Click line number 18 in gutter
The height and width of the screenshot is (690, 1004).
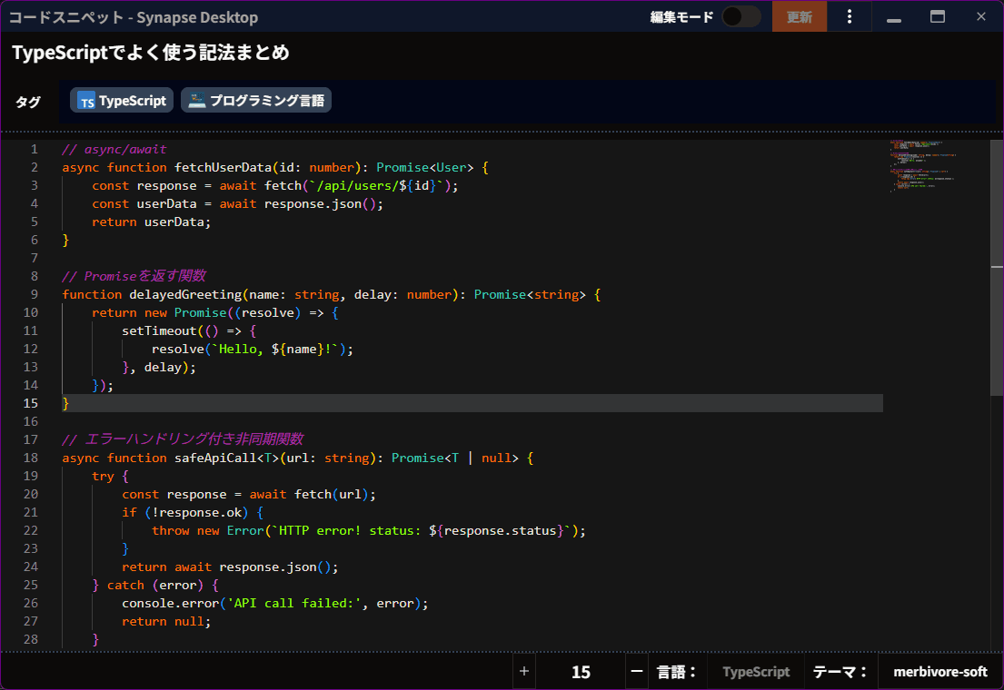click(31, 458)
